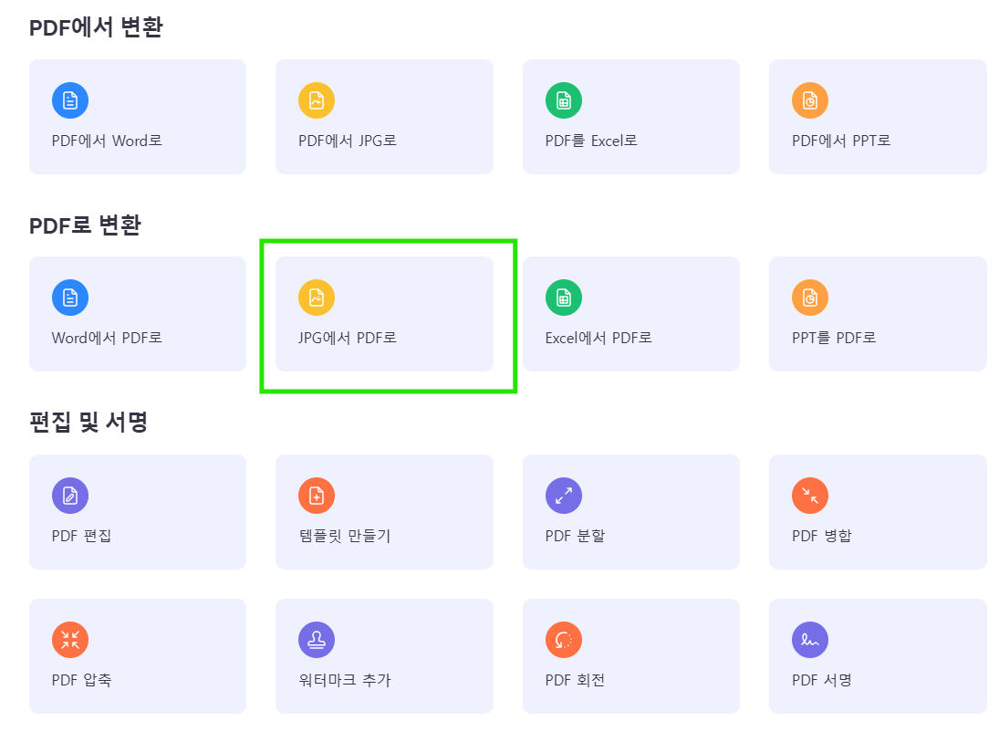The height and width of the screenshot is (732, 999).
Task: Click the highlighted JPG에서 PDF로 yellow icon
Action: pyautogui.click(x=317, y=298)
